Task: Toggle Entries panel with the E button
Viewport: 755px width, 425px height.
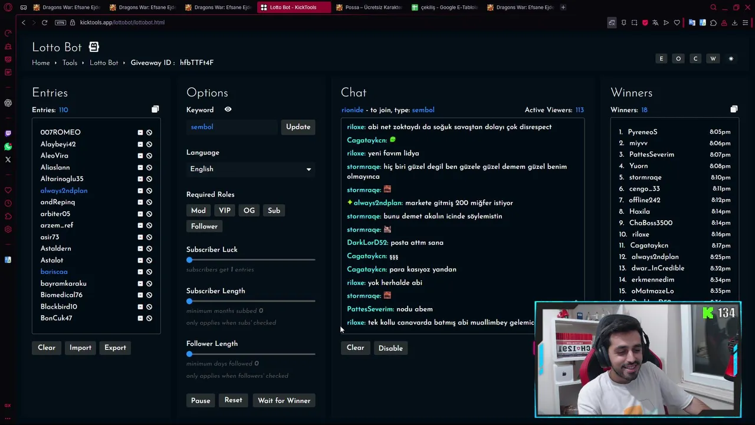Action: click(x=661, y=58)
